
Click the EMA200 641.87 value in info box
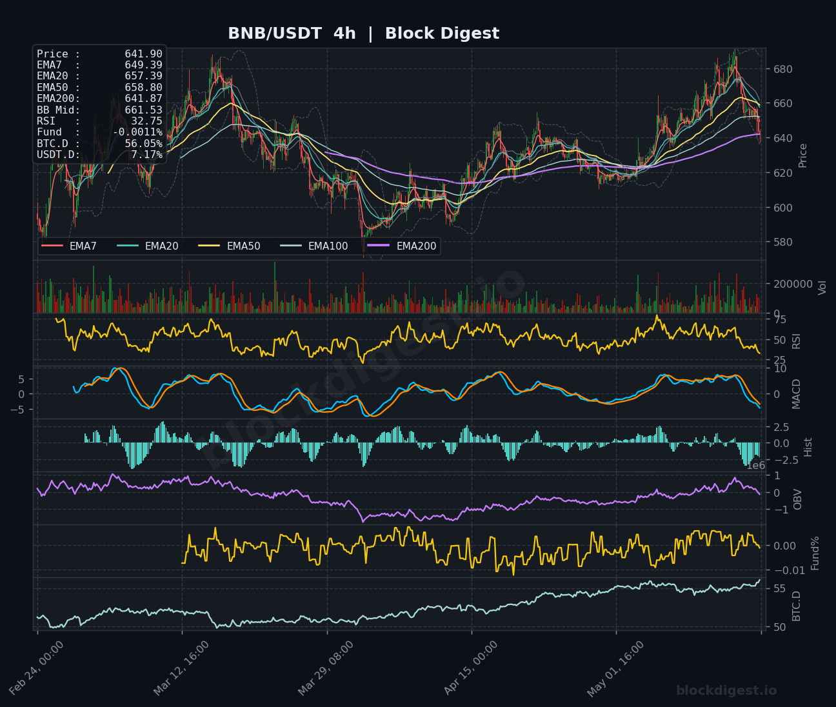click(143, 99)
